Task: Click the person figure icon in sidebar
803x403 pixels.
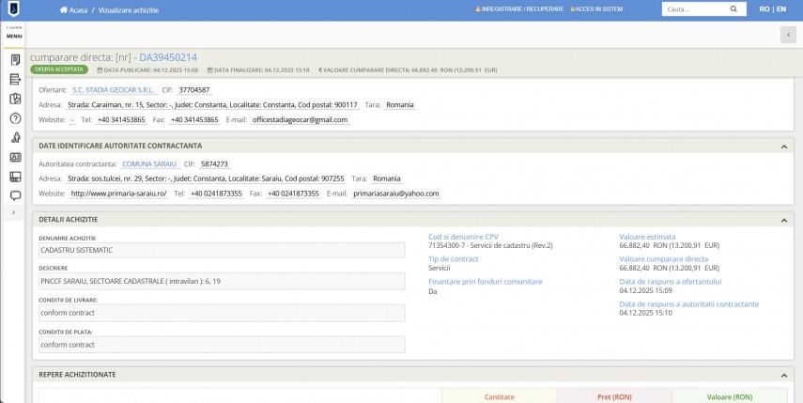Action: click(15, 138)
